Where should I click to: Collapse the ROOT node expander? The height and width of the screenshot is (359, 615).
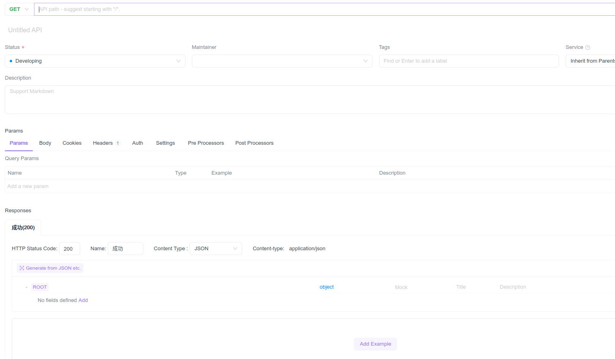point(26,287)
